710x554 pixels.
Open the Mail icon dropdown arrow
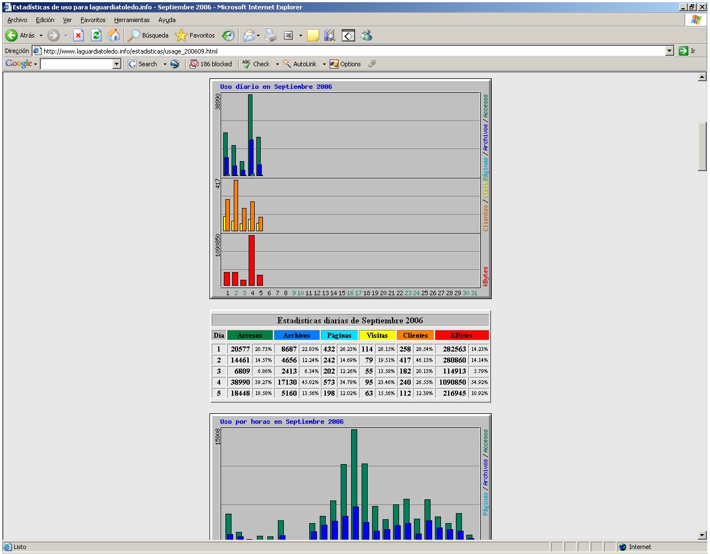point(258,36)
